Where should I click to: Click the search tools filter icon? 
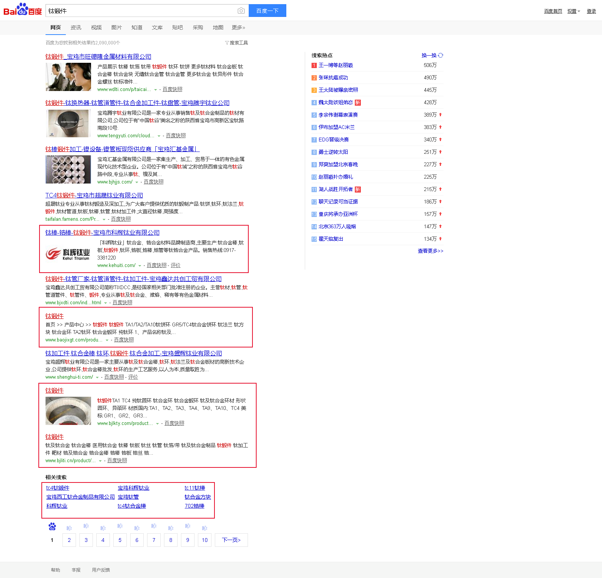(x=227, y=43)
